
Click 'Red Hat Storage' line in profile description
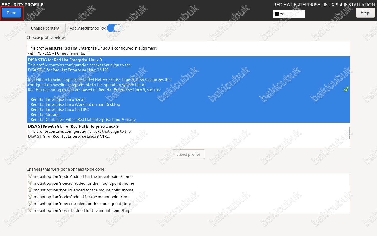(44, 114)
